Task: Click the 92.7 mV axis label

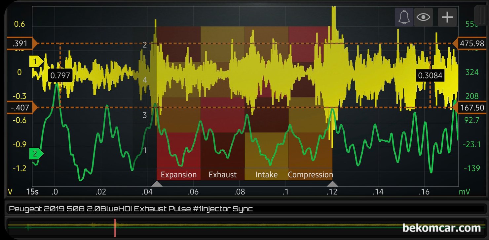Action: 472,120
